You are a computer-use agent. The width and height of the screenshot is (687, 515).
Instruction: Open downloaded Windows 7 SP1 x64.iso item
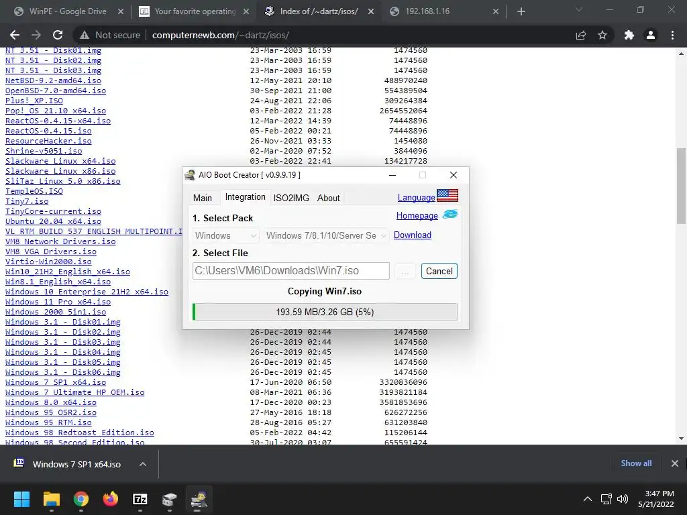tap(76, 464)
